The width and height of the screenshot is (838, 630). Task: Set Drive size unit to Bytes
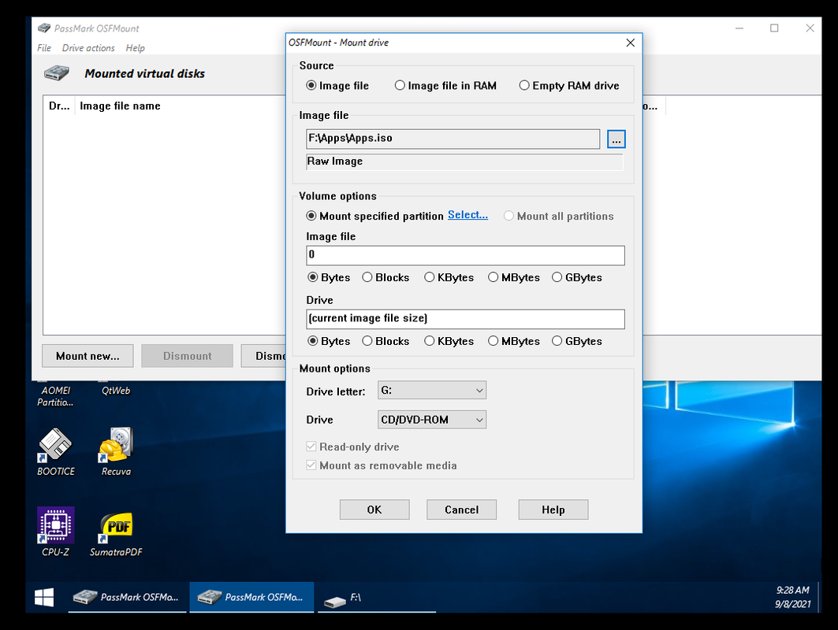(329, 341)
